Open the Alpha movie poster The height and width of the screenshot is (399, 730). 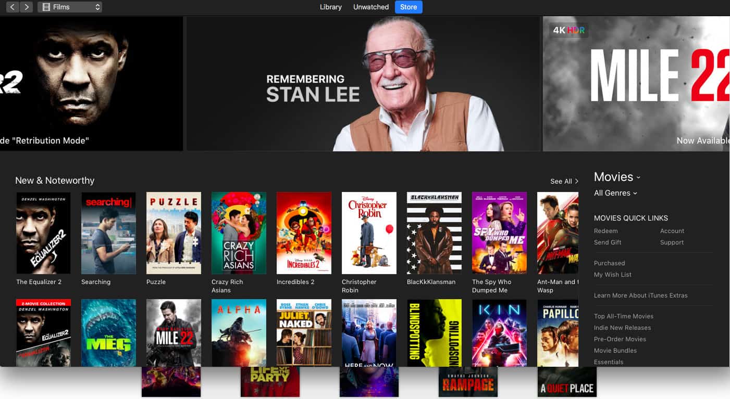tap(239, 333)
